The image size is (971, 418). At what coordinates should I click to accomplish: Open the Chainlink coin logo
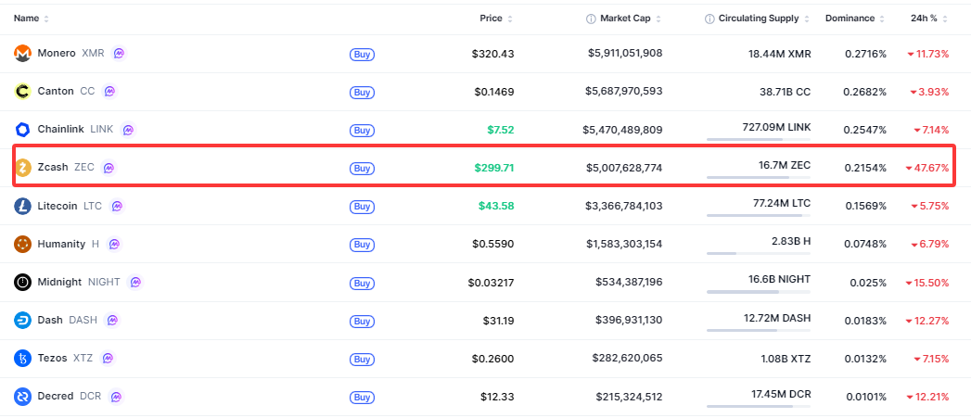22,130
